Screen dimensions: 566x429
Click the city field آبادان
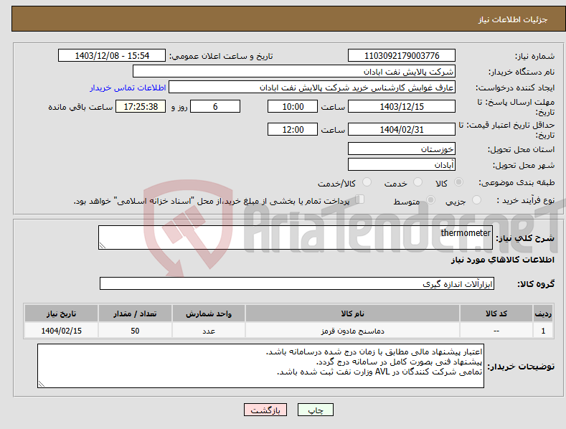pos(402,165)
